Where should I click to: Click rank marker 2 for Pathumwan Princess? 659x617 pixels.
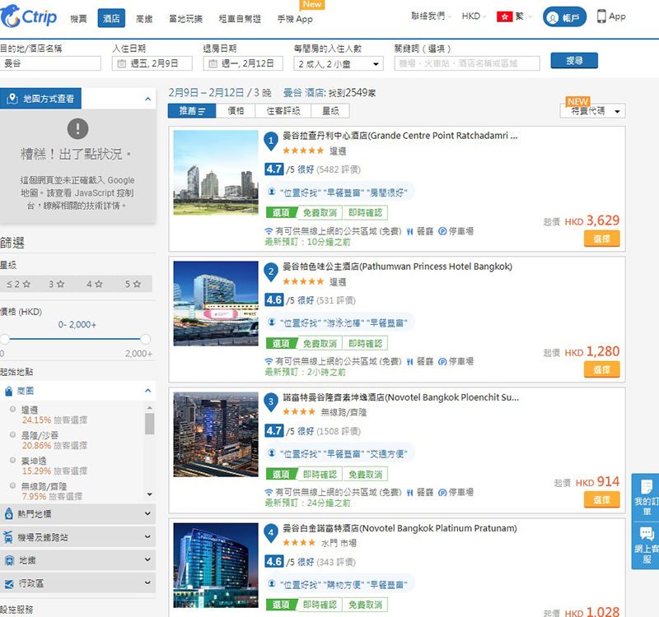[271, 272]
